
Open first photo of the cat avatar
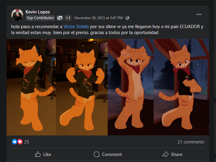tap(31, 87)
